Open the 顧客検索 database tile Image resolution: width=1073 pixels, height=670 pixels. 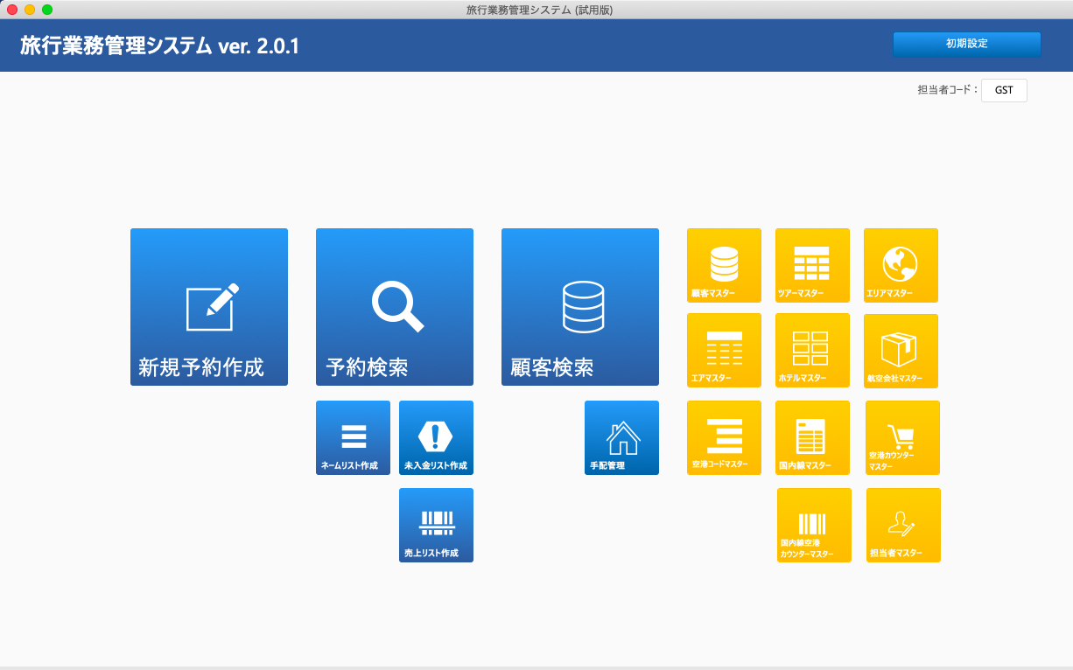click(580, 307)
